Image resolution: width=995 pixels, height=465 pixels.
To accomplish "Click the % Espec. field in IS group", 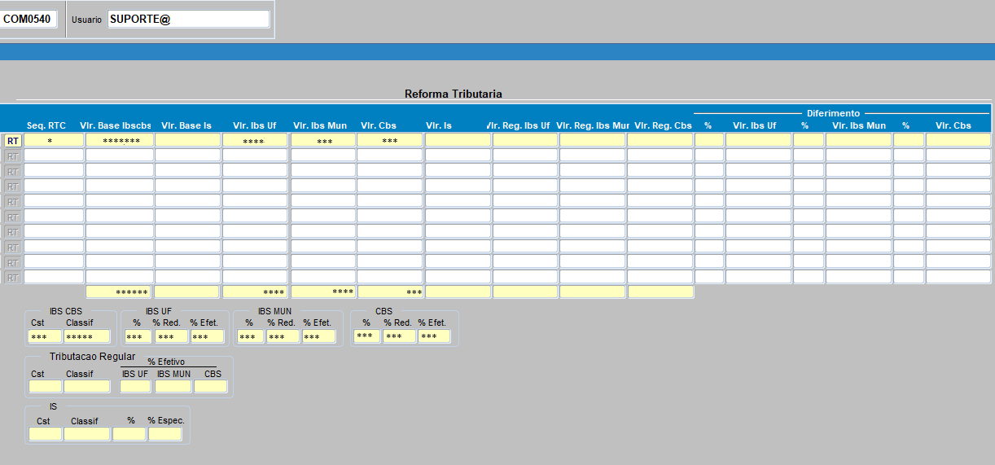I will coord(164,434).
